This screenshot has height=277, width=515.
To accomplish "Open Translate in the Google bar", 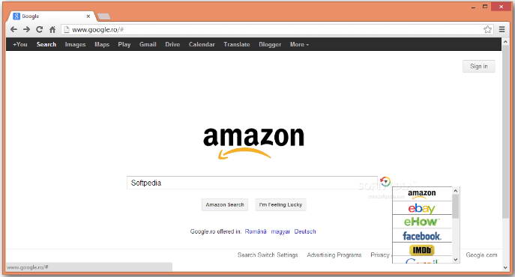I will pyautogui.click(x=237, y=44).
